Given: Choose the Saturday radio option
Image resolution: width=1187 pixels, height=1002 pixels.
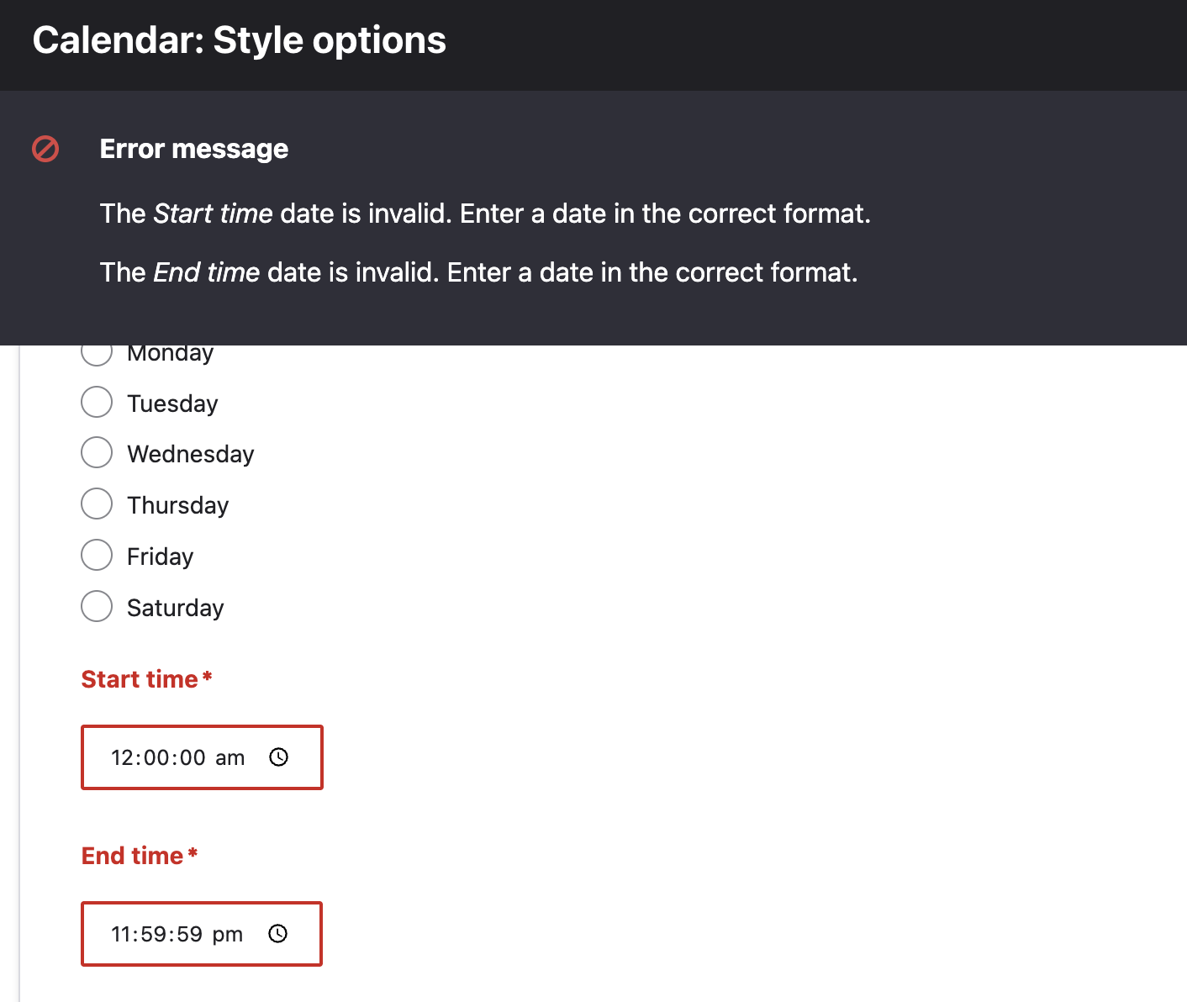Looking at the screenshot, I should [x=97, y=607].
